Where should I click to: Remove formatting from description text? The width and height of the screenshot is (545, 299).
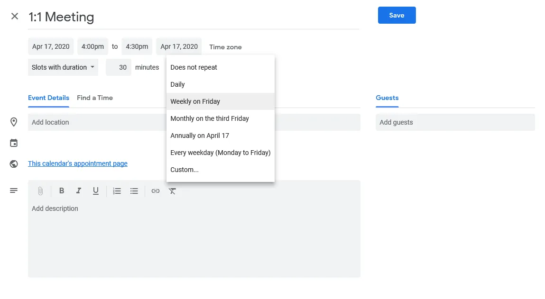click(172, 191)
